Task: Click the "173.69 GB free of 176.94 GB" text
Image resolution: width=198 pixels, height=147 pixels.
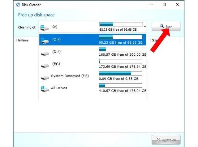Action: coord(123,67)
